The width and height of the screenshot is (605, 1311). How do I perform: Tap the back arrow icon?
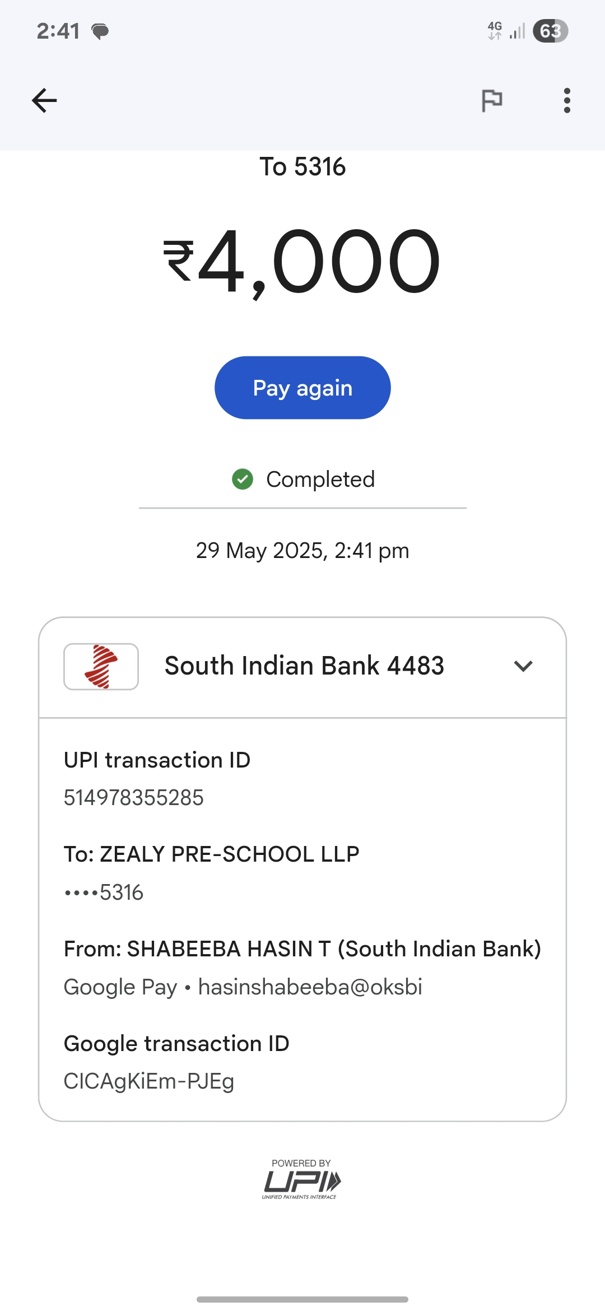click(44, 101)
